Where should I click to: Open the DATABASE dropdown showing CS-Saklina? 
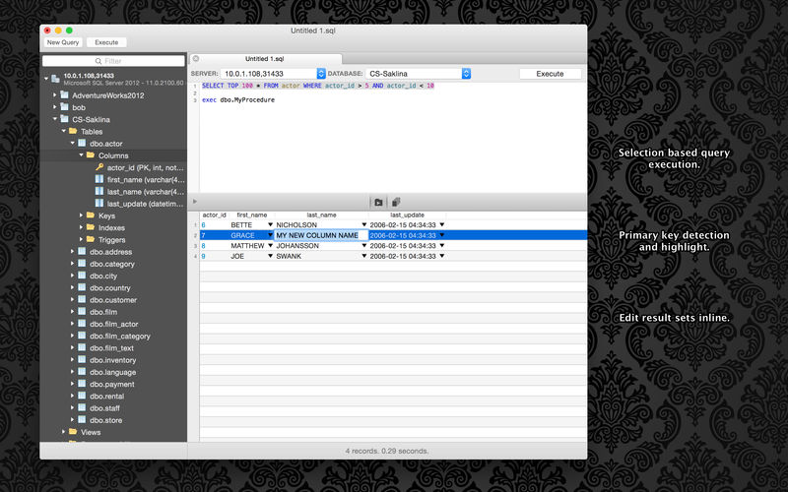pyautogui.click(x=466, y=74)
